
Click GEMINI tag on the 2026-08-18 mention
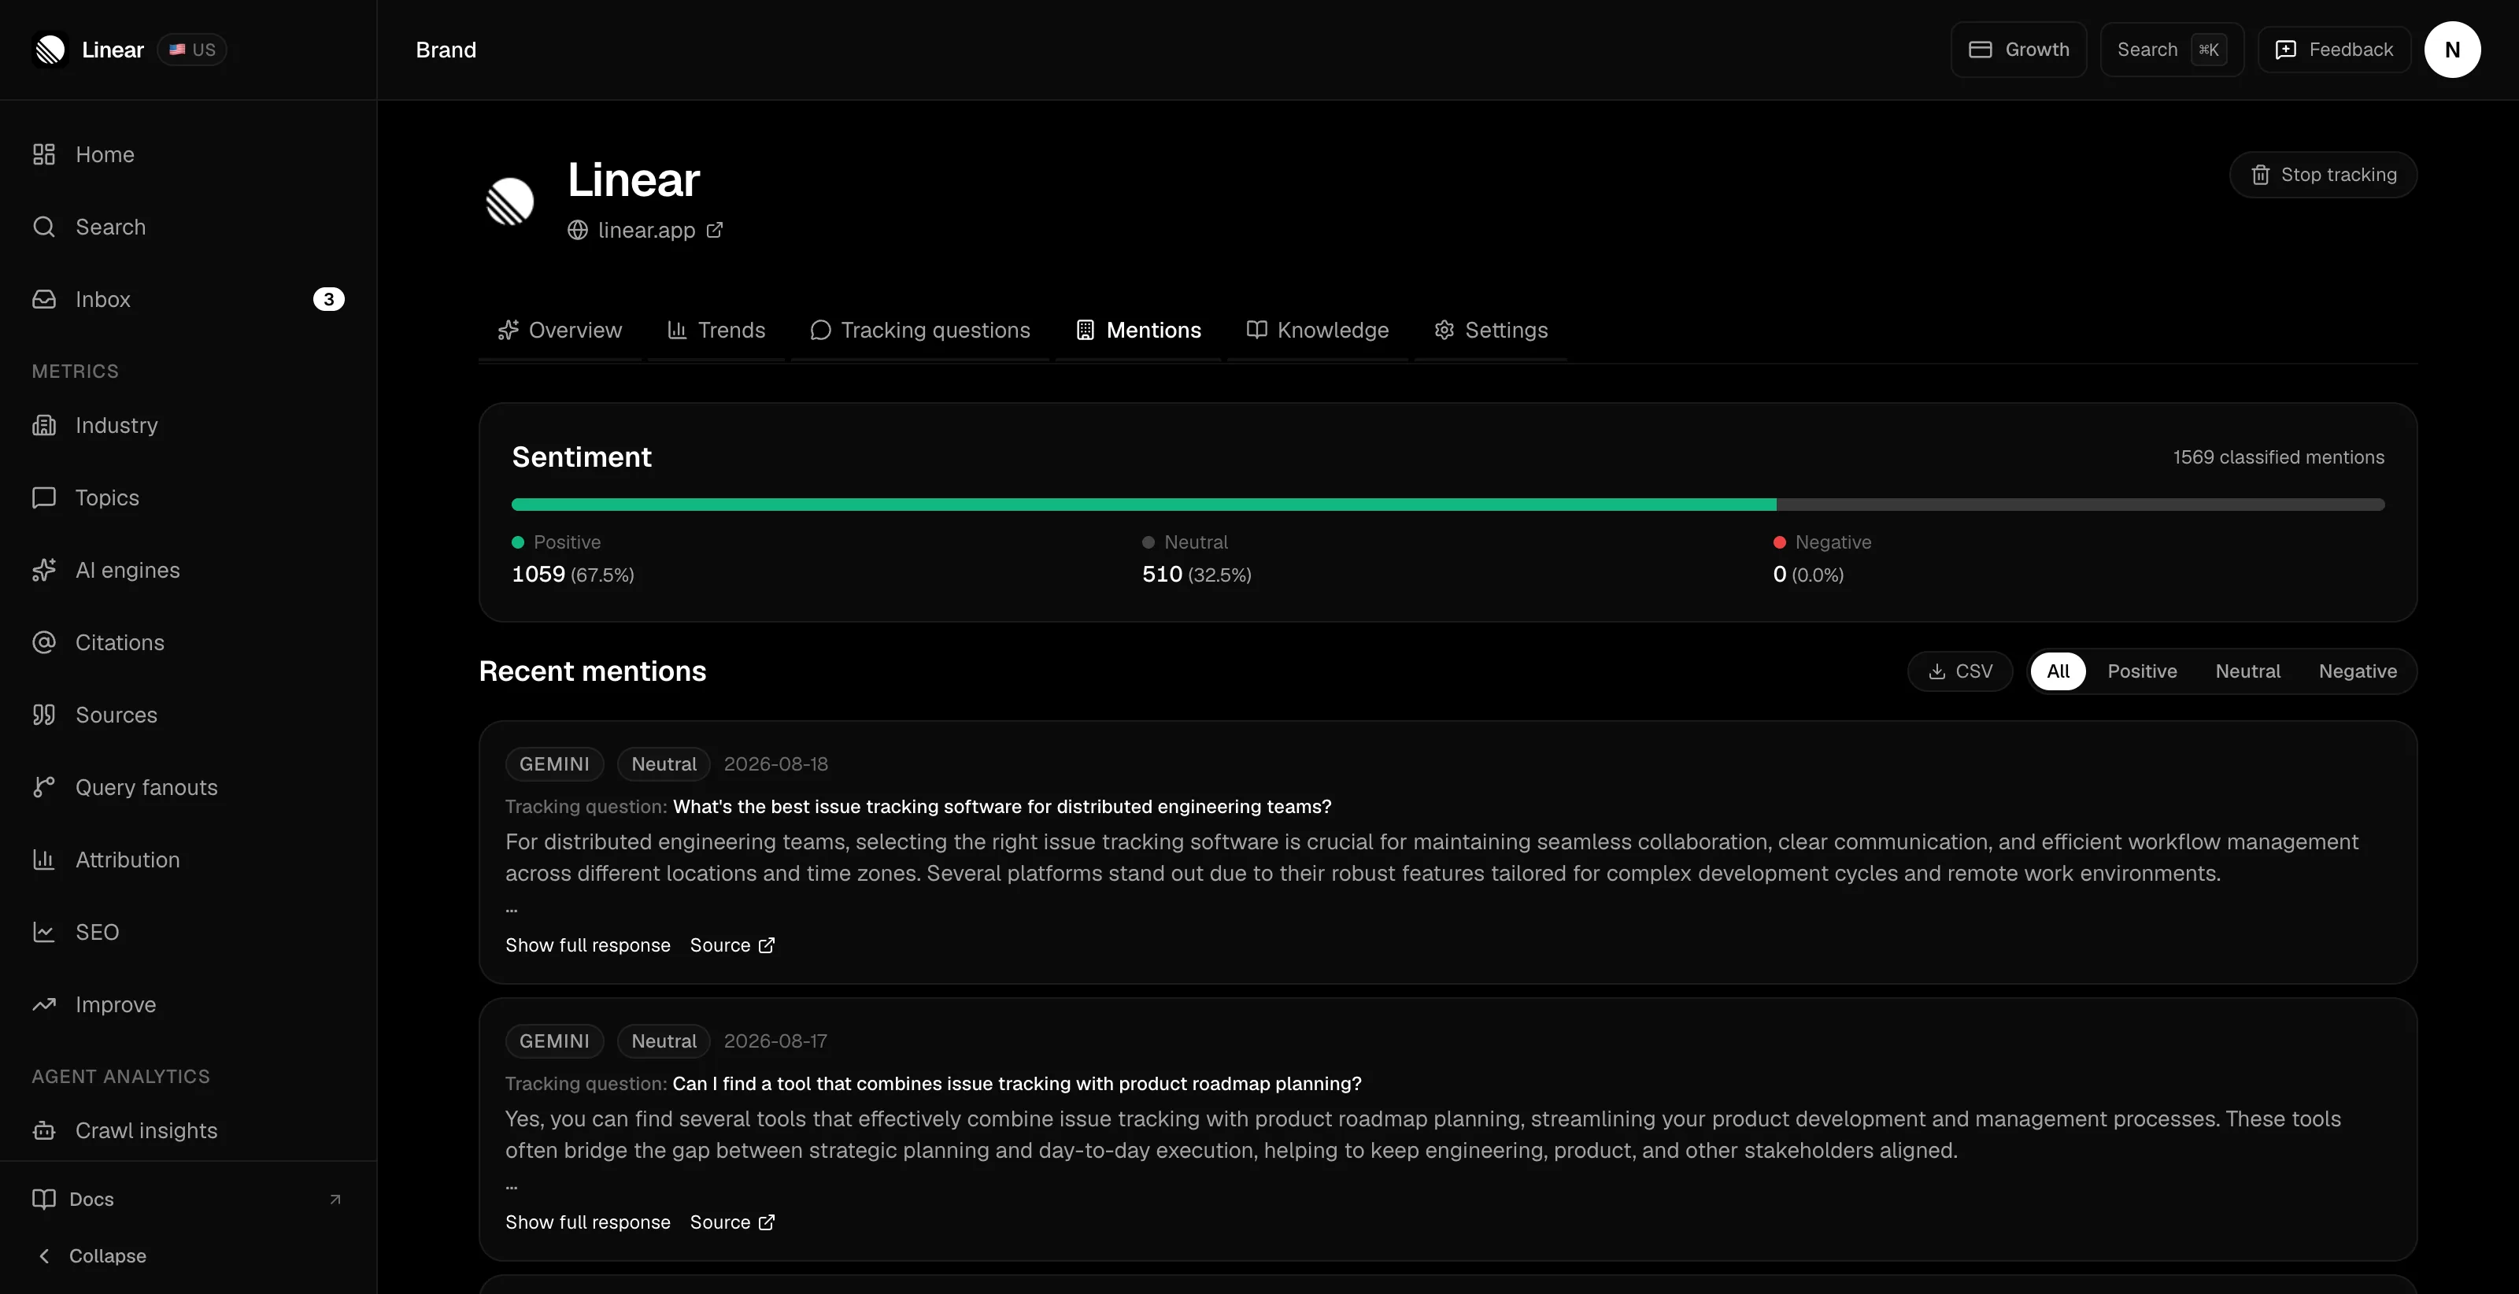pos(554,763)
